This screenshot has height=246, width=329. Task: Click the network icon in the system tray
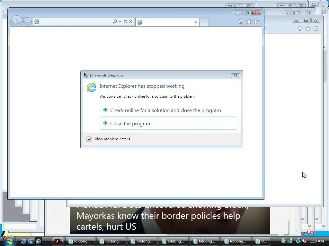298,241
